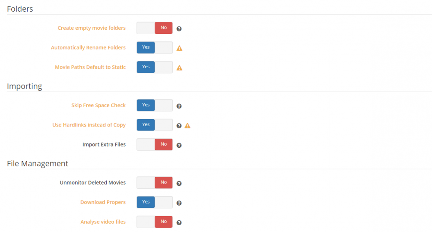
Task: Click the Use Hardlinks instead of Copy label
Action: click(89, 125)
